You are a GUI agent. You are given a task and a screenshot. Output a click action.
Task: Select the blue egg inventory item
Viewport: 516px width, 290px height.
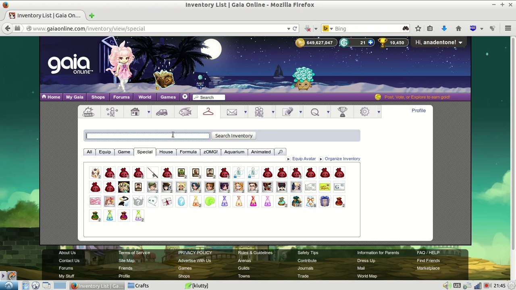pyautogui.click(x=181, y=201)
